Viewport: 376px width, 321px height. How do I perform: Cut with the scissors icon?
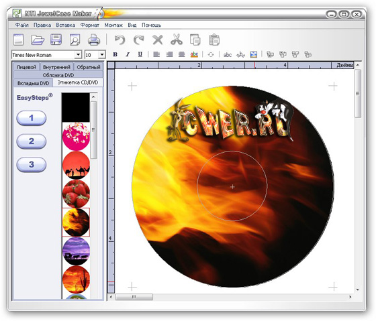coord(177,40)
